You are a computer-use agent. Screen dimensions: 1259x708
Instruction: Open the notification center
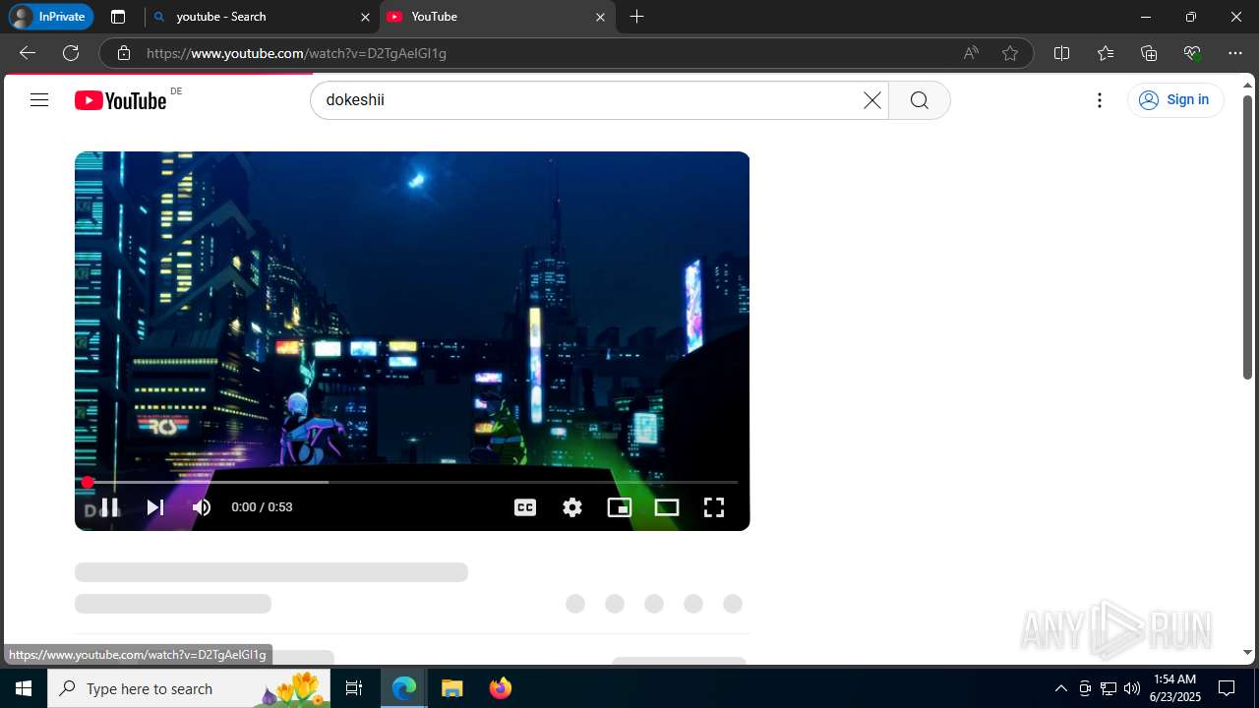coord(1227,688)
